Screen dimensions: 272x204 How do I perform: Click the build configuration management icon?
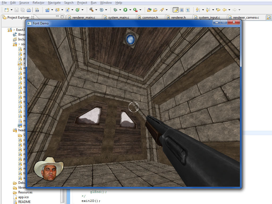pos(102,10)
